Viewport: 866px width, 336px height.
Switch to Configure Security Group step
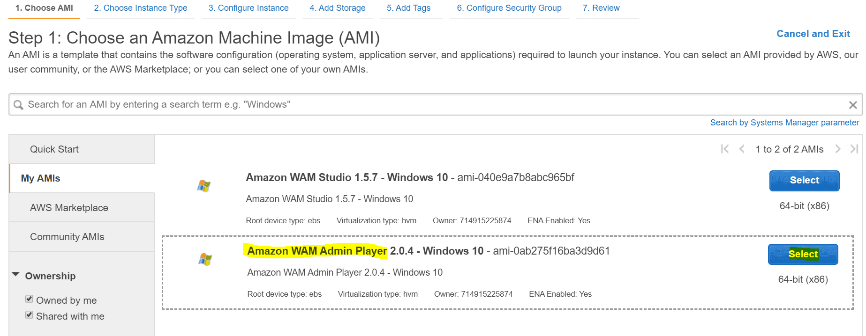pyautogui.click(x=509, y=8)
